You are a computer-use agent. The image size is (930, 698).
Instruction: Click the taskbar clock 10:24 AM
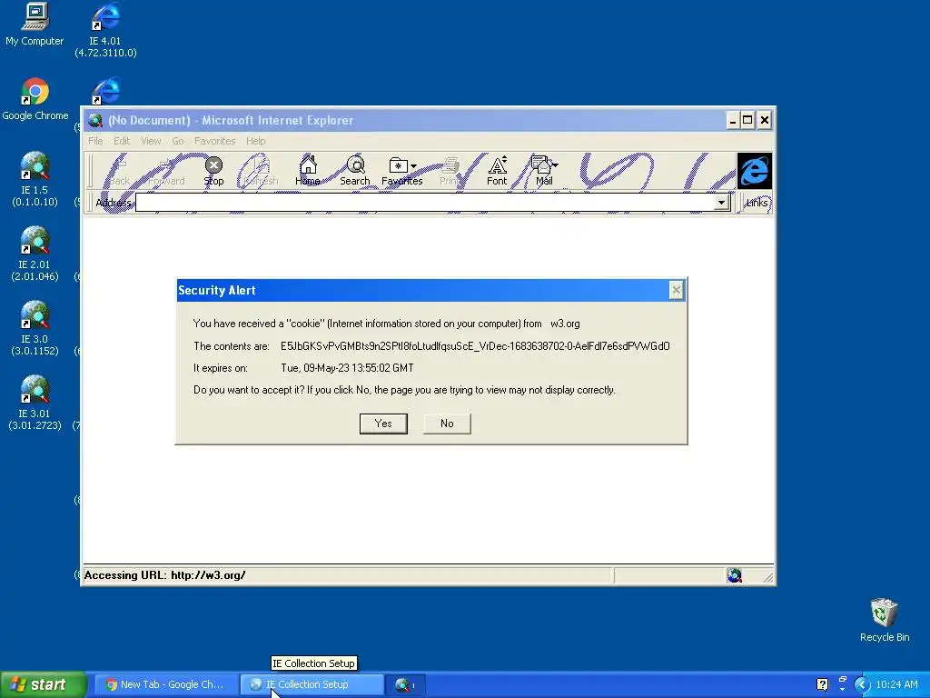tap(896, 684)
